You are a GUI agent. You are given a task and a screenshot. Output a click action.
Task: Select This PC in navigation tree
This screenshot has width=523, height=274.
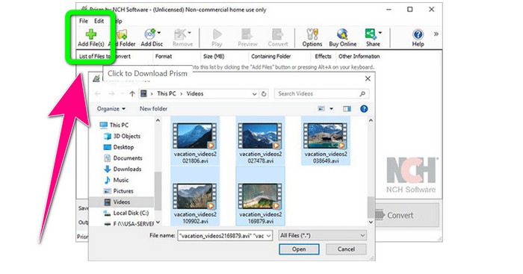tap(114, 125)
